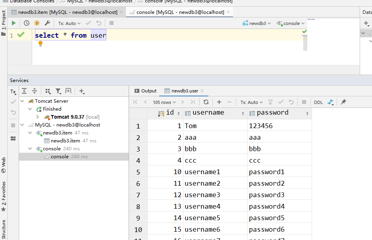Open the newdb3 schema dropdown
The width and height of the screenshot is (372, 240).
pos(256,23)
